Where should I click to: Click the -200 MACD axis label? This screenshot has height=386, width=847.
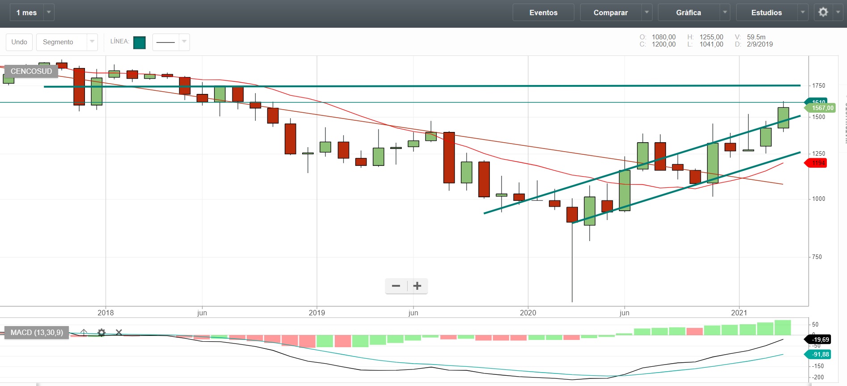[818, 377]
